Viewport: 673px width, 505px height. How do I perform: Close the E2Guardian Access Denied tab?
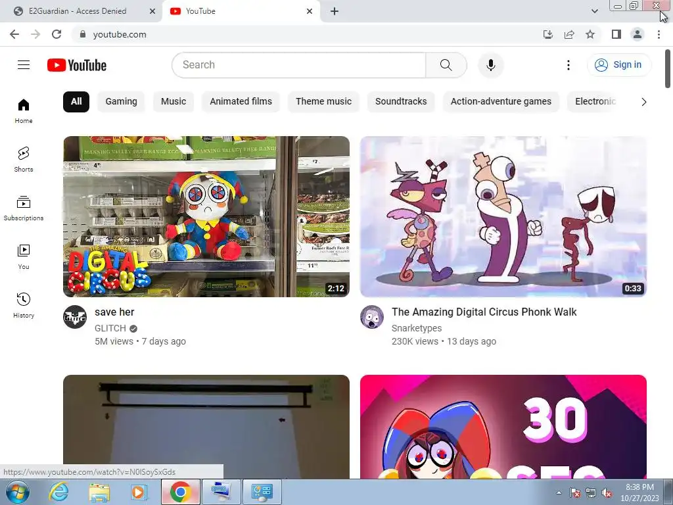[x=152, y=11]
